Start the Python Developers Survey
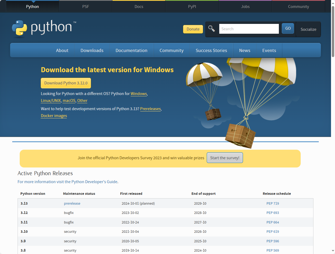 [x=224, y=157]
